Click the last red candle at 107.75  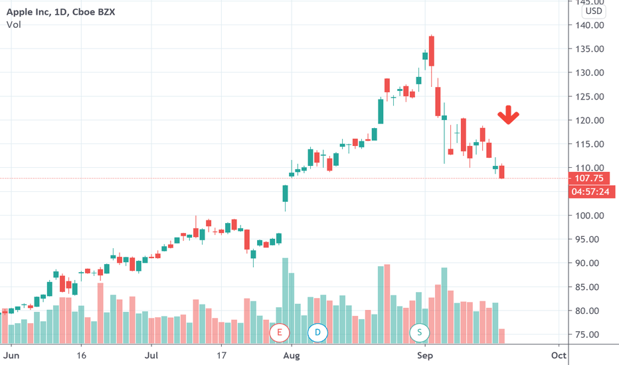pyautogui.click(x=501, y=172)
